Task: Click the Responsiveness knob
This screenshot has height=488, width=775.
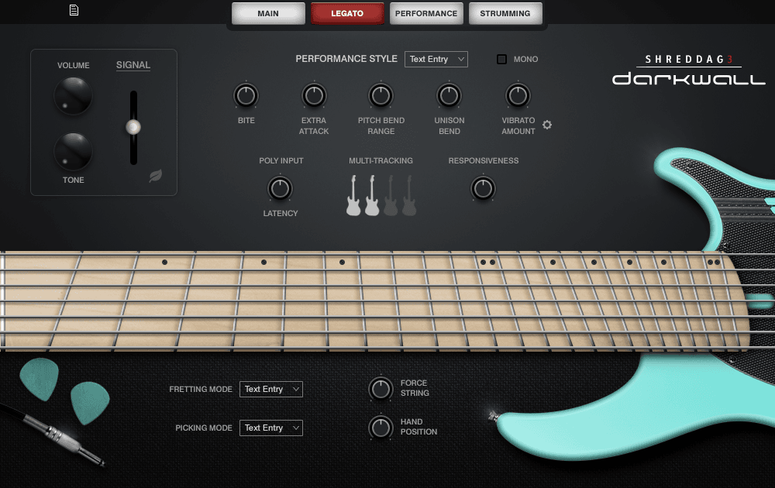Action: [x=483, y=188]
